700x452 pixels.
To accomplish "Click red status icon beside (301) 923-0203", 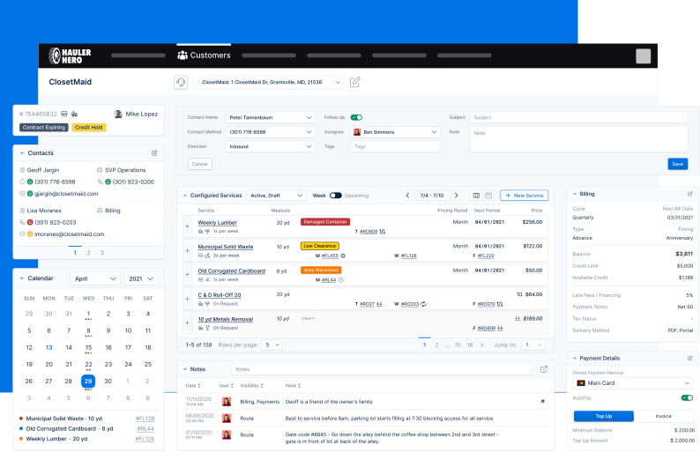I will [30, 222].
